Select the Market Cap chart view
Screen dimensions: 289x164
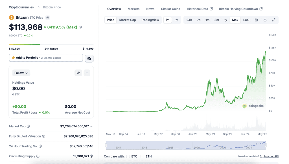(x=127, y=20)
